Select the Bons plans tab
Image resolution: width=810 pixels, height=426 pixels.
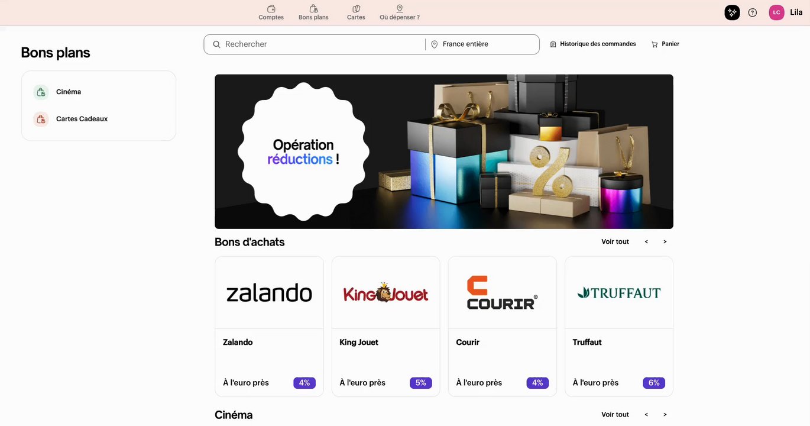pos(313,12)
